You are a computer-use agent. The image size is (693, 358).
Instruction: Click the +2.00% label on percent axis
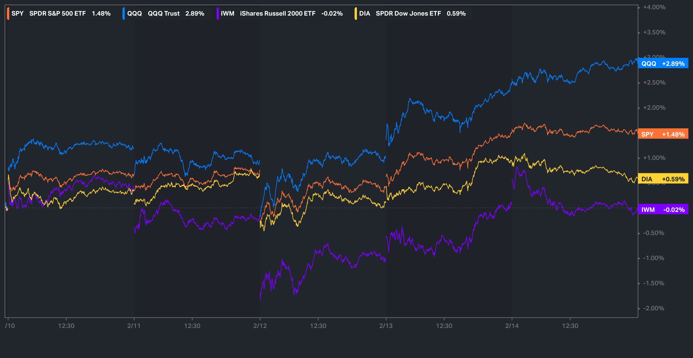pyautogui.click(x=654, y=108)
